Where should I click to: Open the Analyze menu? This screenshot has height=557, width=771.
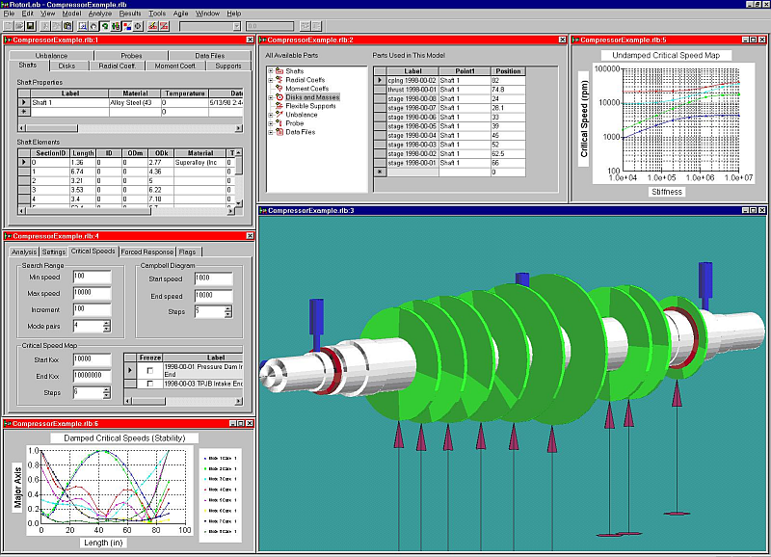click(100, 13)
